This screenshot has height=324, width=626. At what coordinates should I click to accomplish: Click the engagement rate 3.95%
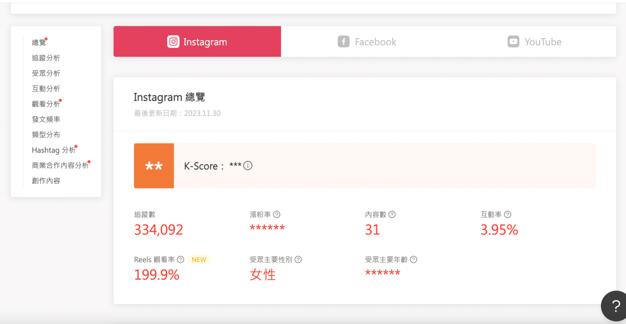(x=499, y=230)
